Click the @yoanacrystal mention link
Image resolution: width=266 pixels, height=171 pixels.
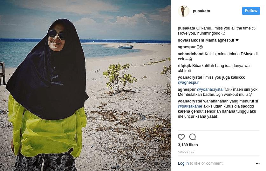point(210,89)
